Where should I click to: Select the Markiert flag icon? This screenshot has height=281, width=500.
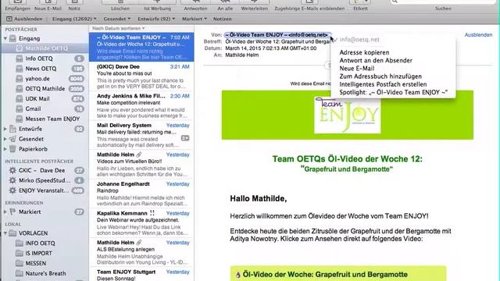12,212
